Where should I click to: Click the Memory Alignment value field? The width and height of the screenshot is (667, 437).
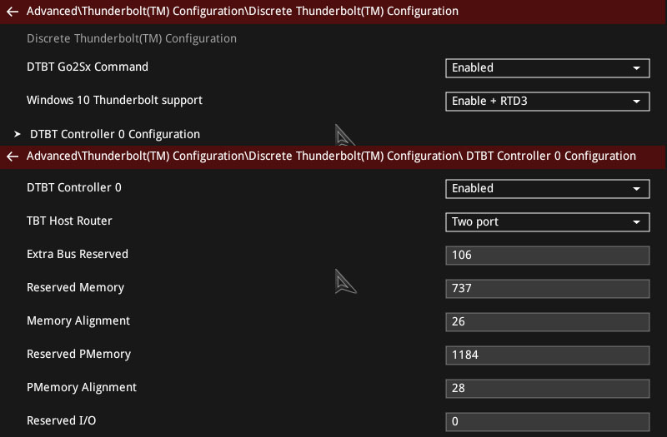548,322
